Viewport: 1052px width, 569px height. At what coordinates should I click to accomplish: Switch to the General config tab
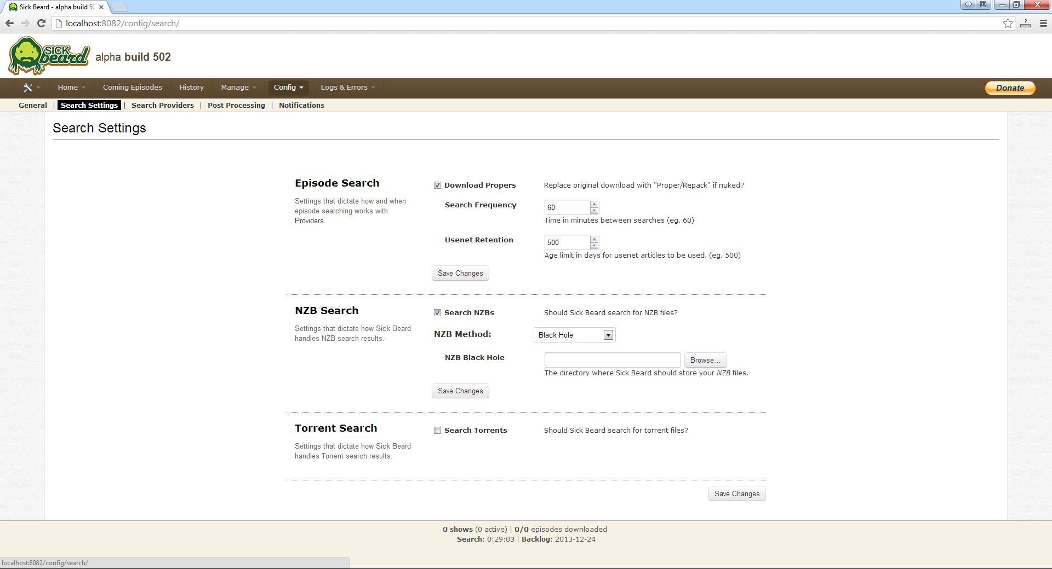click(x=33, y=105)
